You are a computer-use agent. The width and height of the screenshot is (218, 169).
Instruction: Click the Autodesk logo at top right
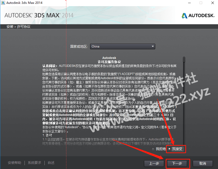pyautogui.click(x=198, y=16)
